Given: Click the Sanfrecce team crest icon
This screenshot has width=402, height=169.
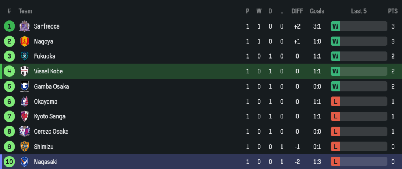Looking at the screenshot, I should click(25, 26).
